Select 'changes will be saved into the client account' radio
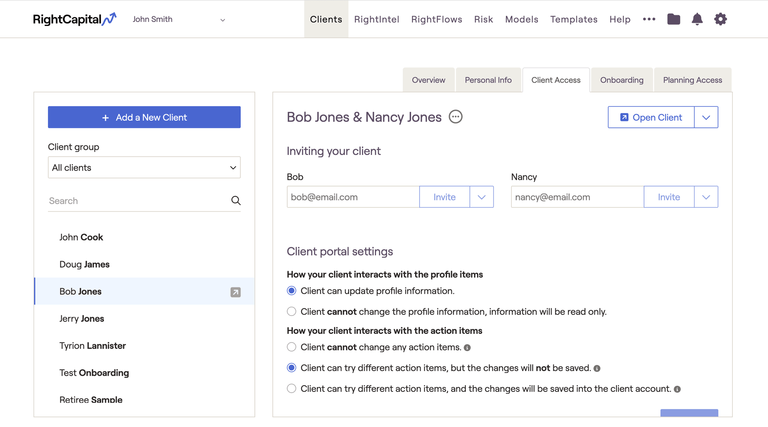This screenshot has width=768, height=427. pos(292,389)
